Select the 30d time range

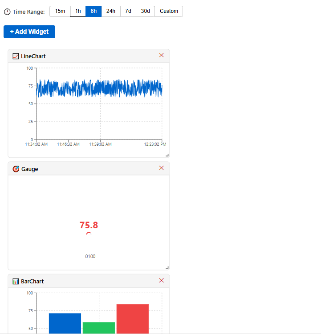pyautogui.click(x=145, y=11)
